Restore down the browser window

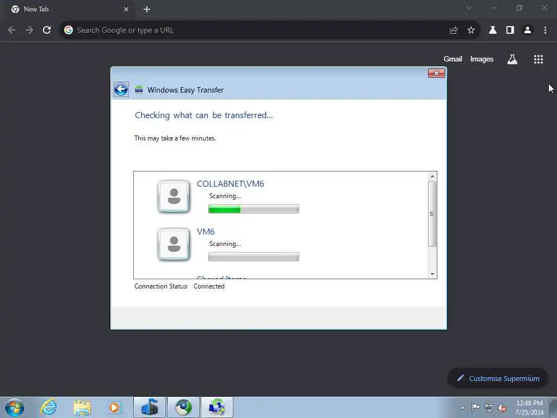coord(519,8)
